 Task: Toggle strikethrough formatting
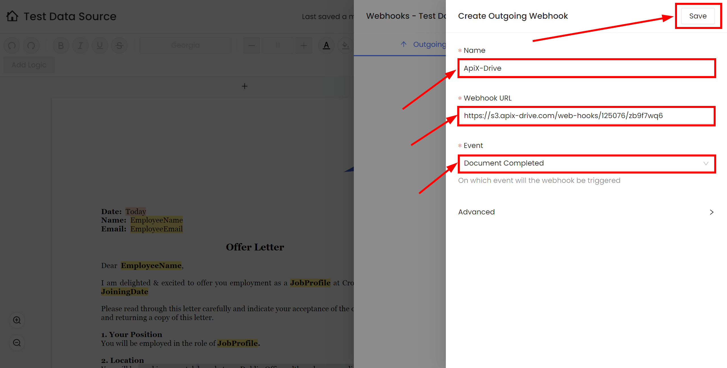coord(119,45)
